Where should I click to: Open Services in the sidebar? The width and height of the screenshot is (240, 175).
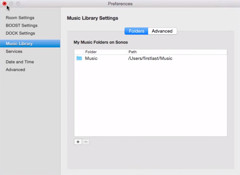pos(14,51)
